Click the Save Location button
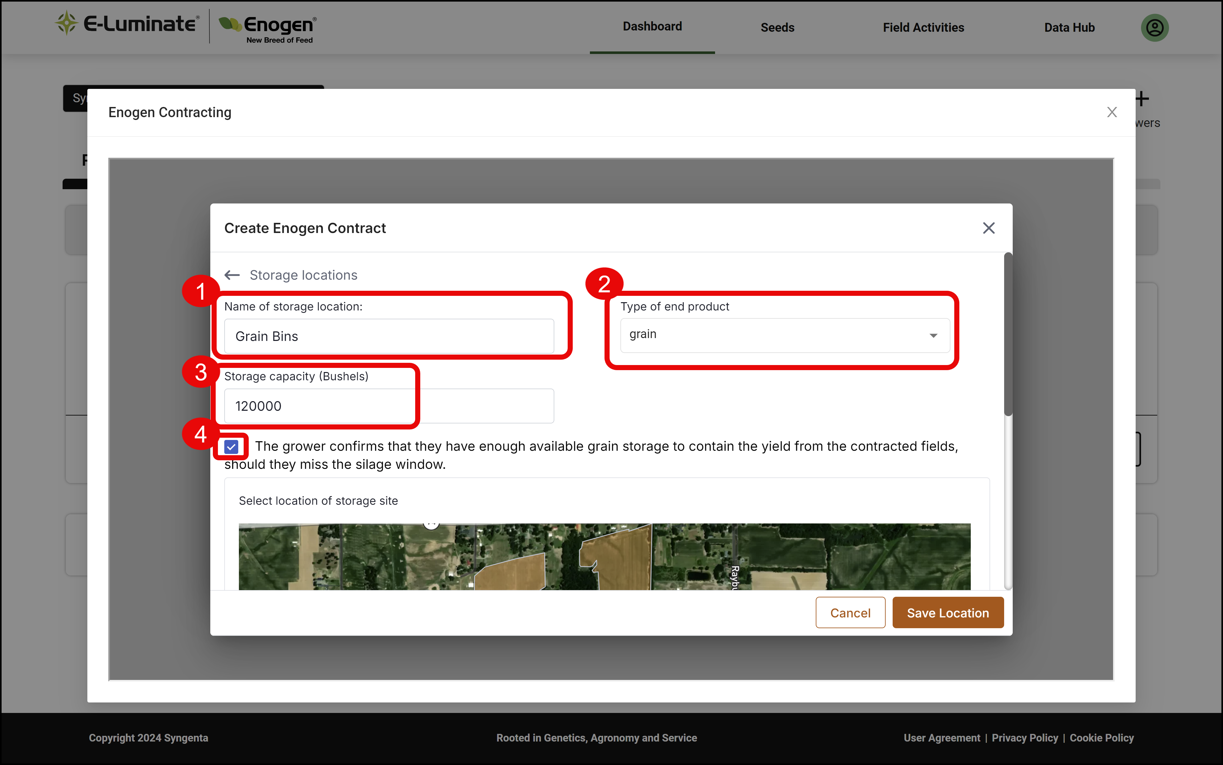This screenshot has height=765, width=1223. pos(948,613)
